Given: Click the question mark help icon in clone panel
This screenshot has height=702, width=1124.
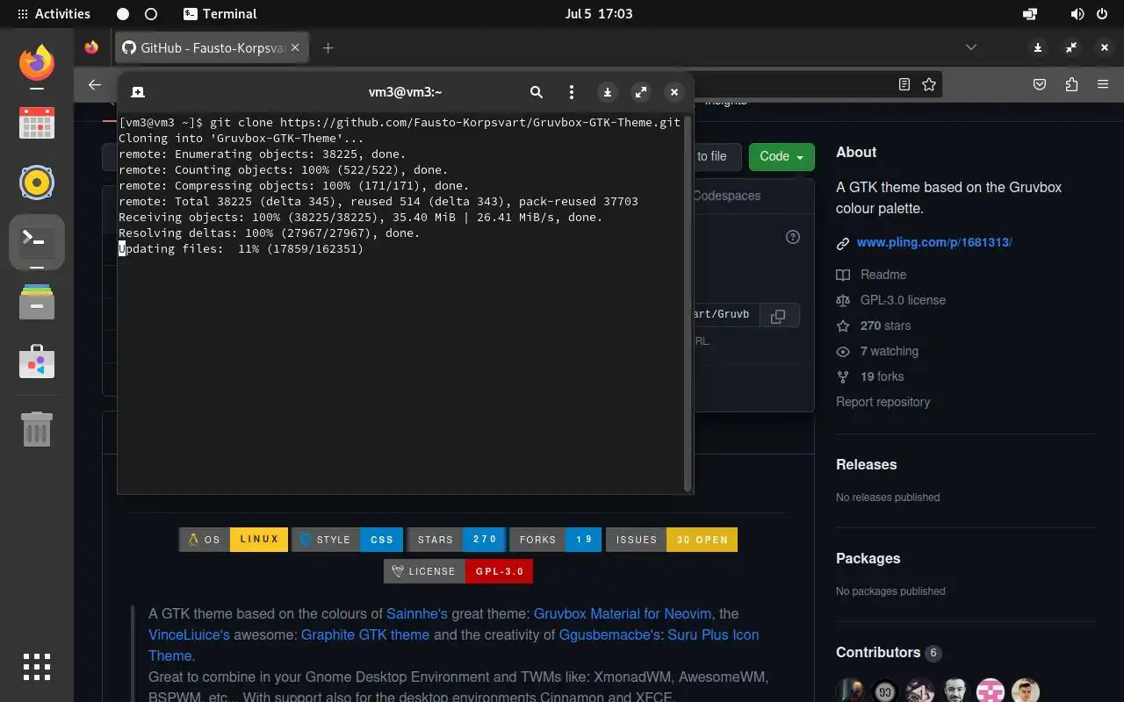Looking at the screenshot, I should click(x=793, y=237).
